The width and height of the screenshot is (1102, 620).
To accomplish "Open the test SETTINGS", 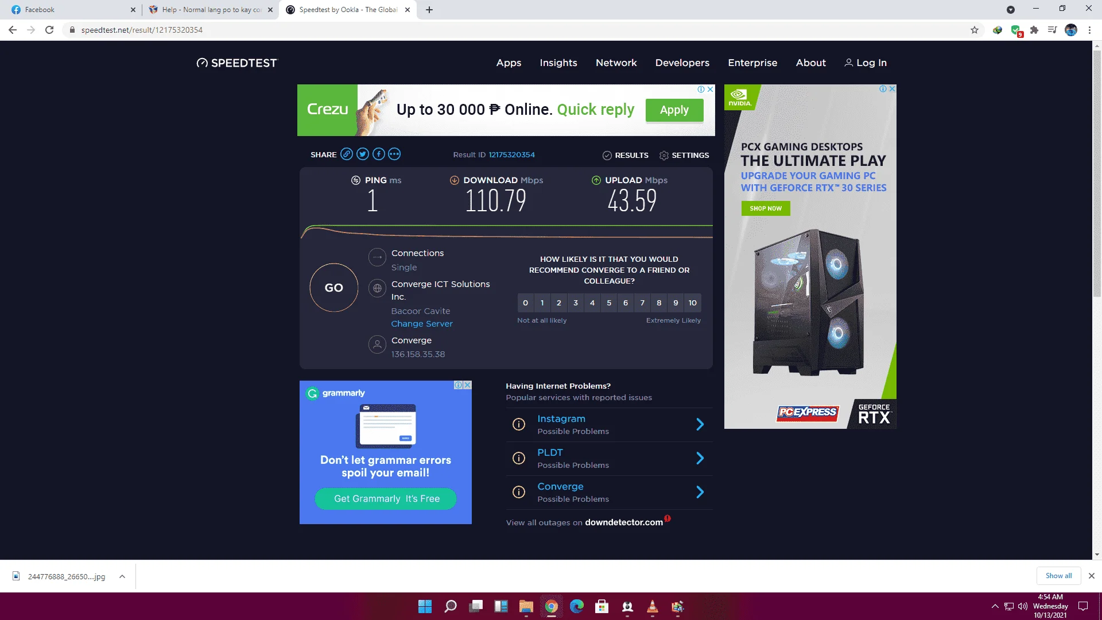I will 684,155.
